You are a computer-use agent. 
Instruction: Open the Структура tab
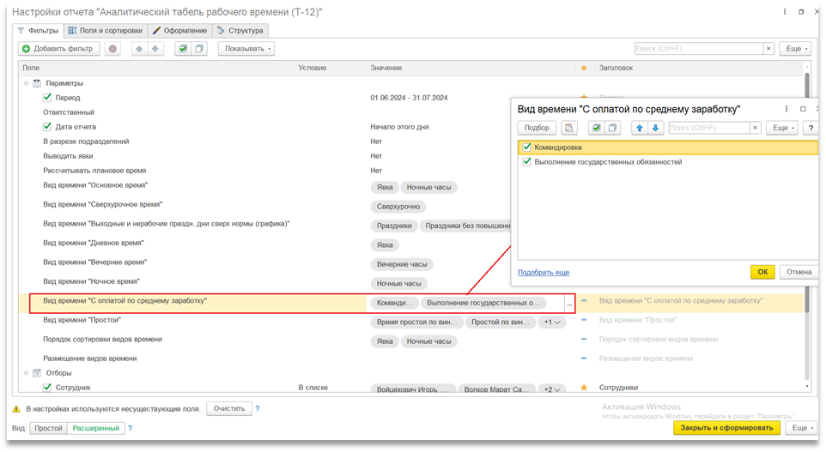tap(239, 30)
